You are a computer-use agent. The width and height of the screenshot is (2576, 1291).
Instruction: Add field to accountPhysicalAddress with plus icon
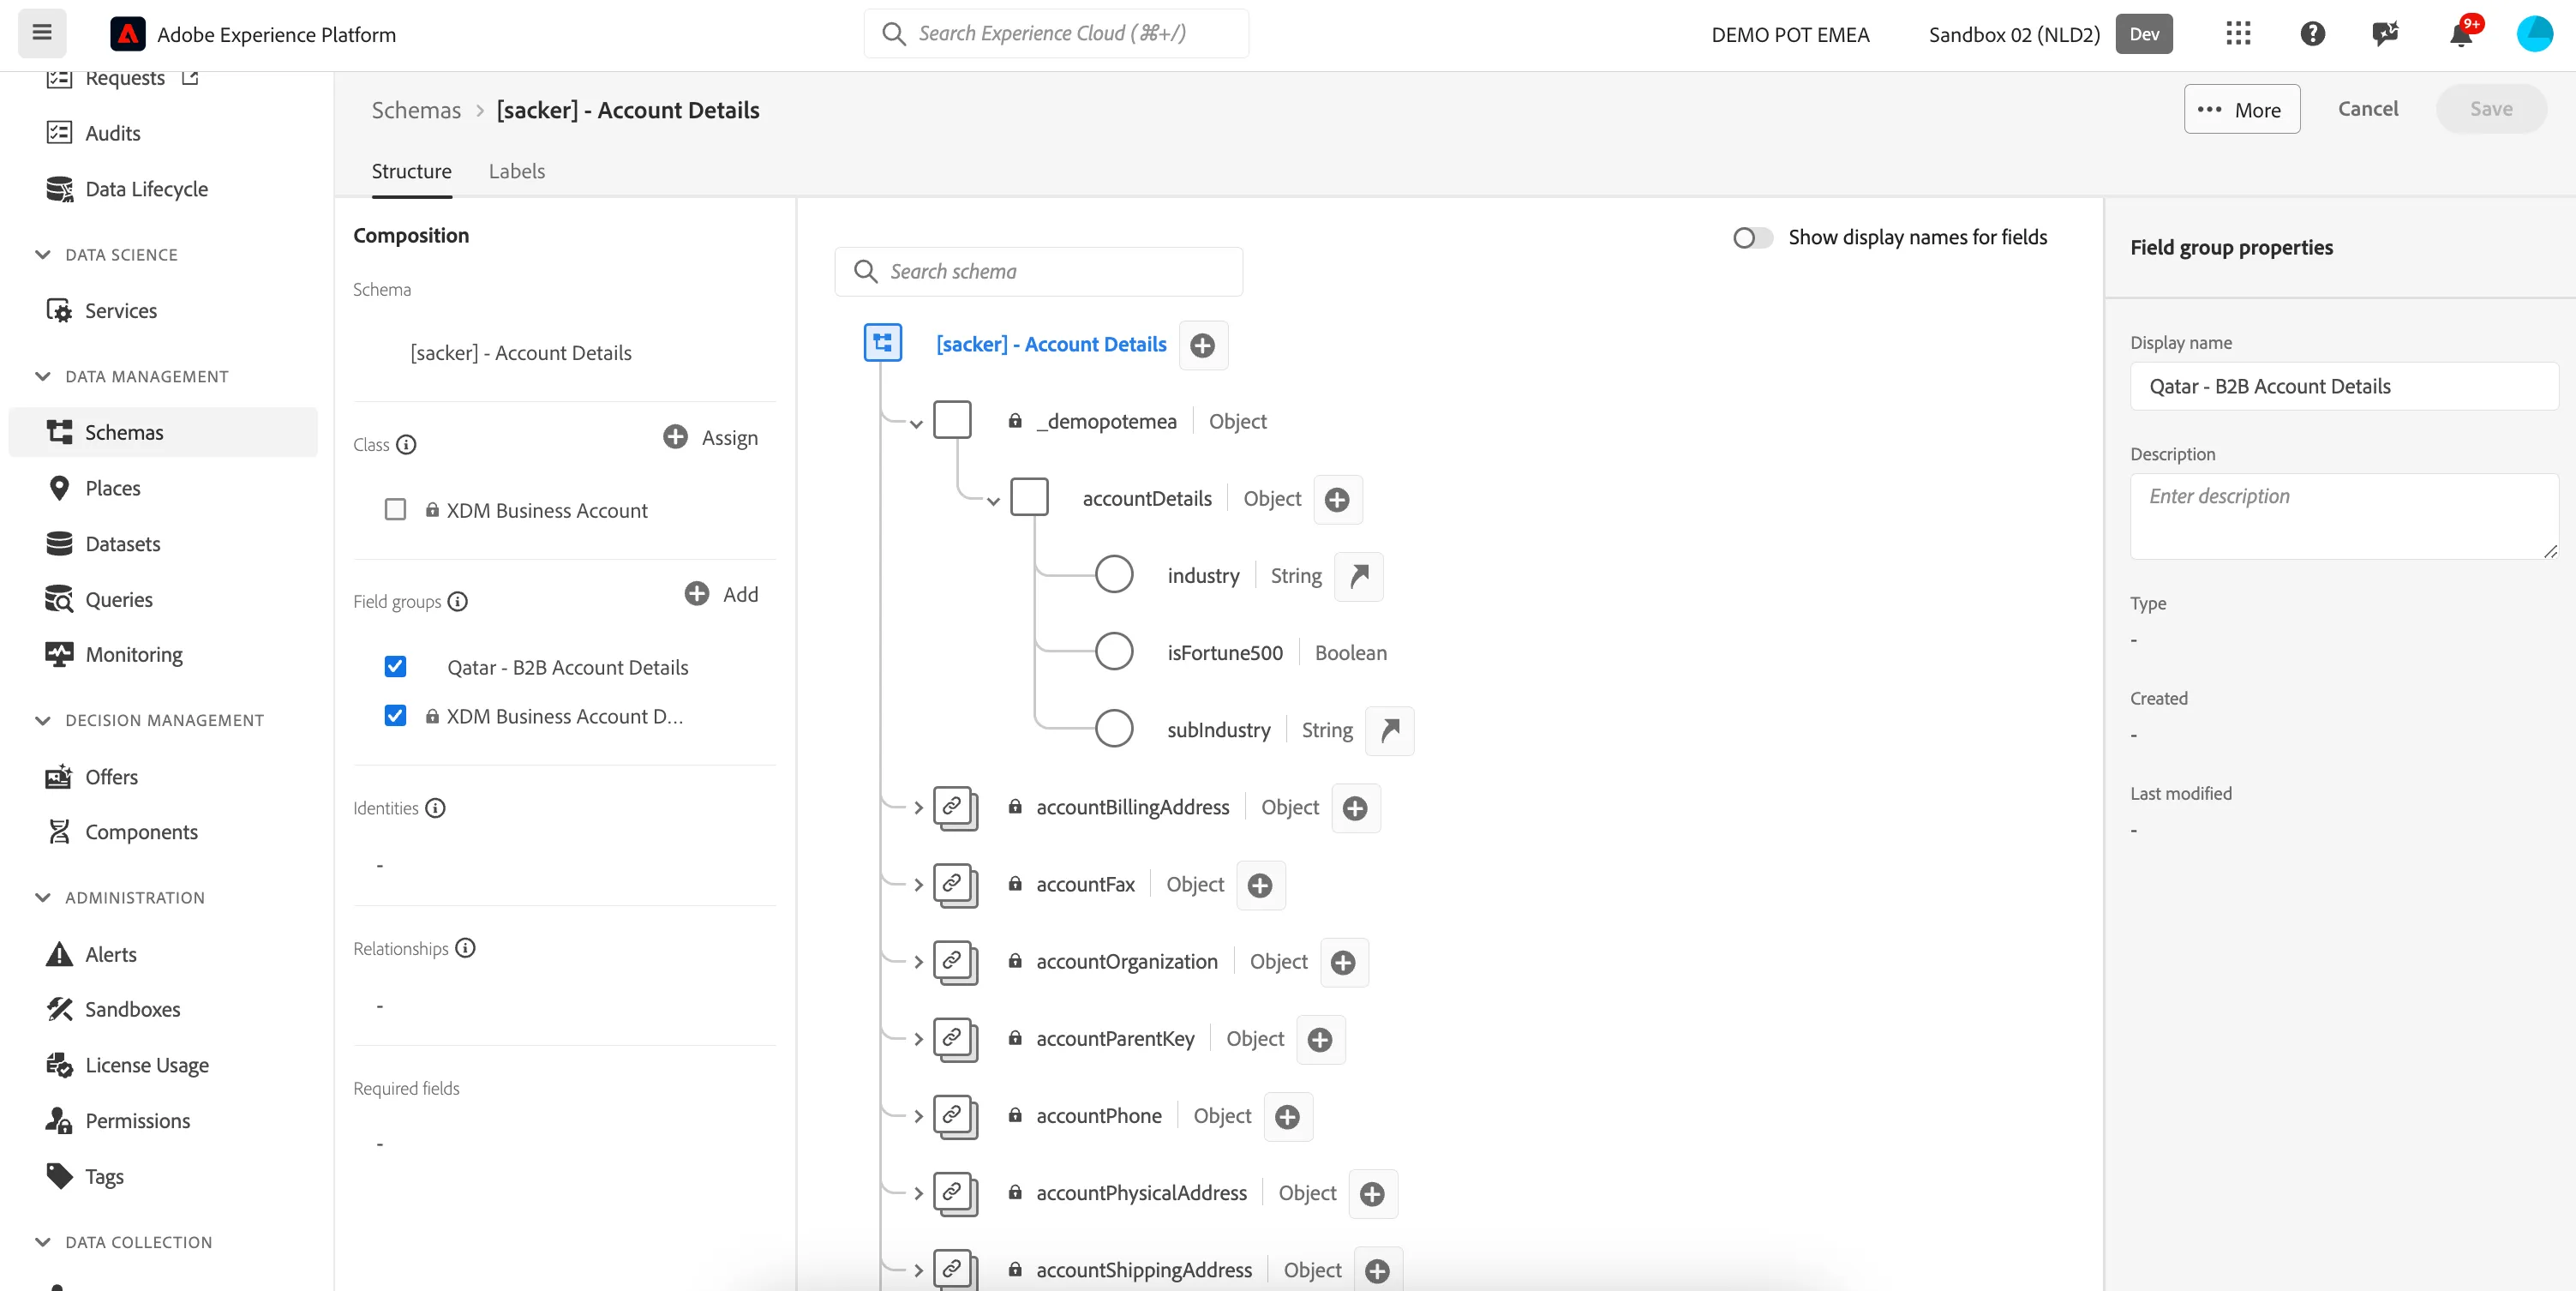pos(1372,1194)
